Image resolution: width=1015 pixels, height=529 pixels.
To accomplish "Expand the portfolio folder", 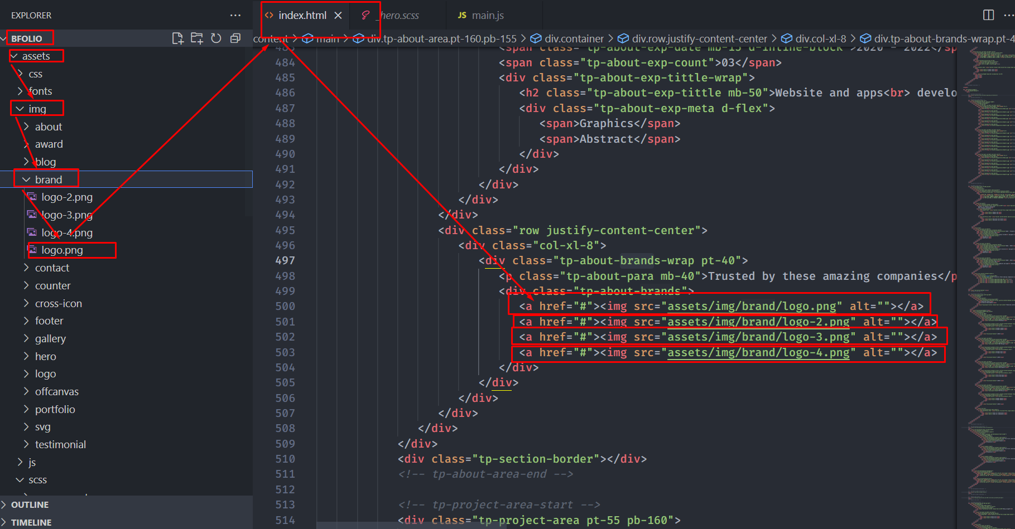I will point(55,410).
